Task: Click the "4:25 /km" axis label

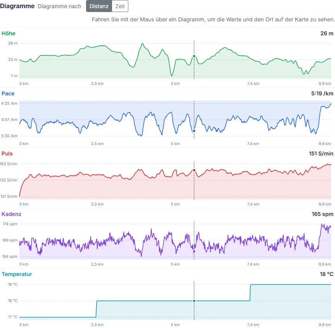Action: coord(9,103)
